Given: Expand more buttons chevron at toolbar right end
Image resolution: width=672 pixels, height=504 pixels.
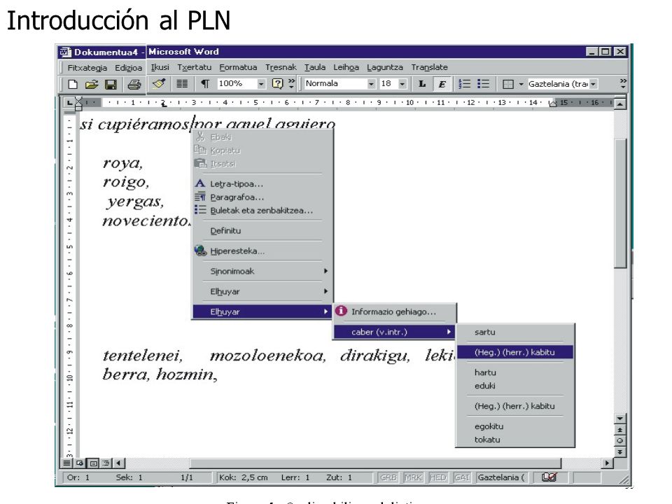Looking at the screenshot, I should tap(623, 83).
